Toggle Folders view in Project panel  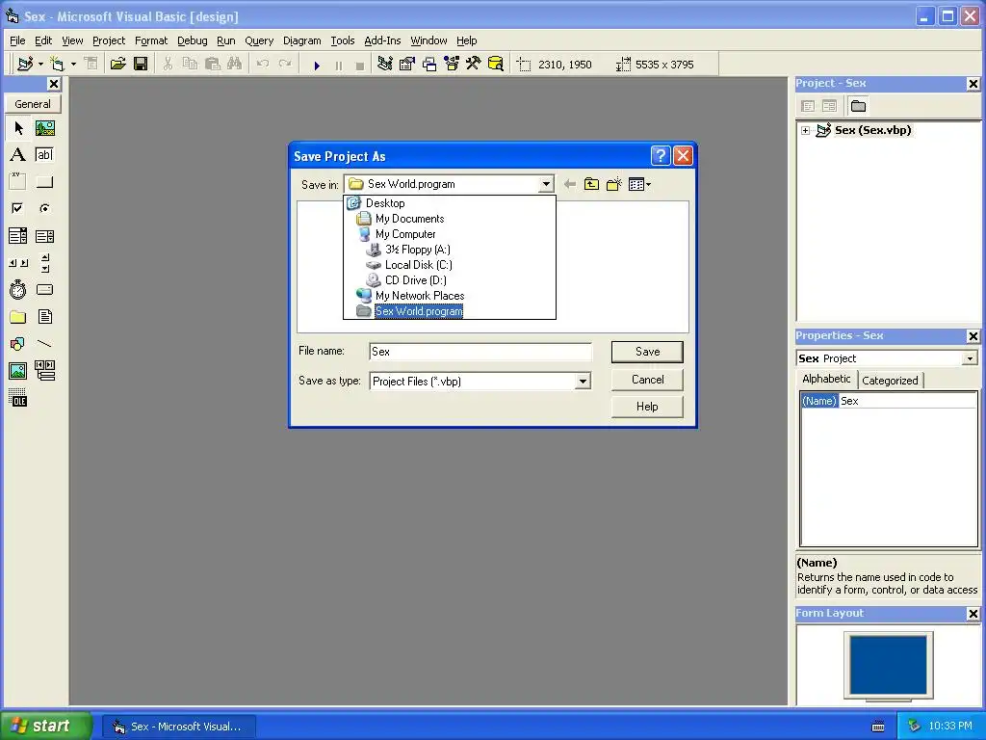click(858, 106)
